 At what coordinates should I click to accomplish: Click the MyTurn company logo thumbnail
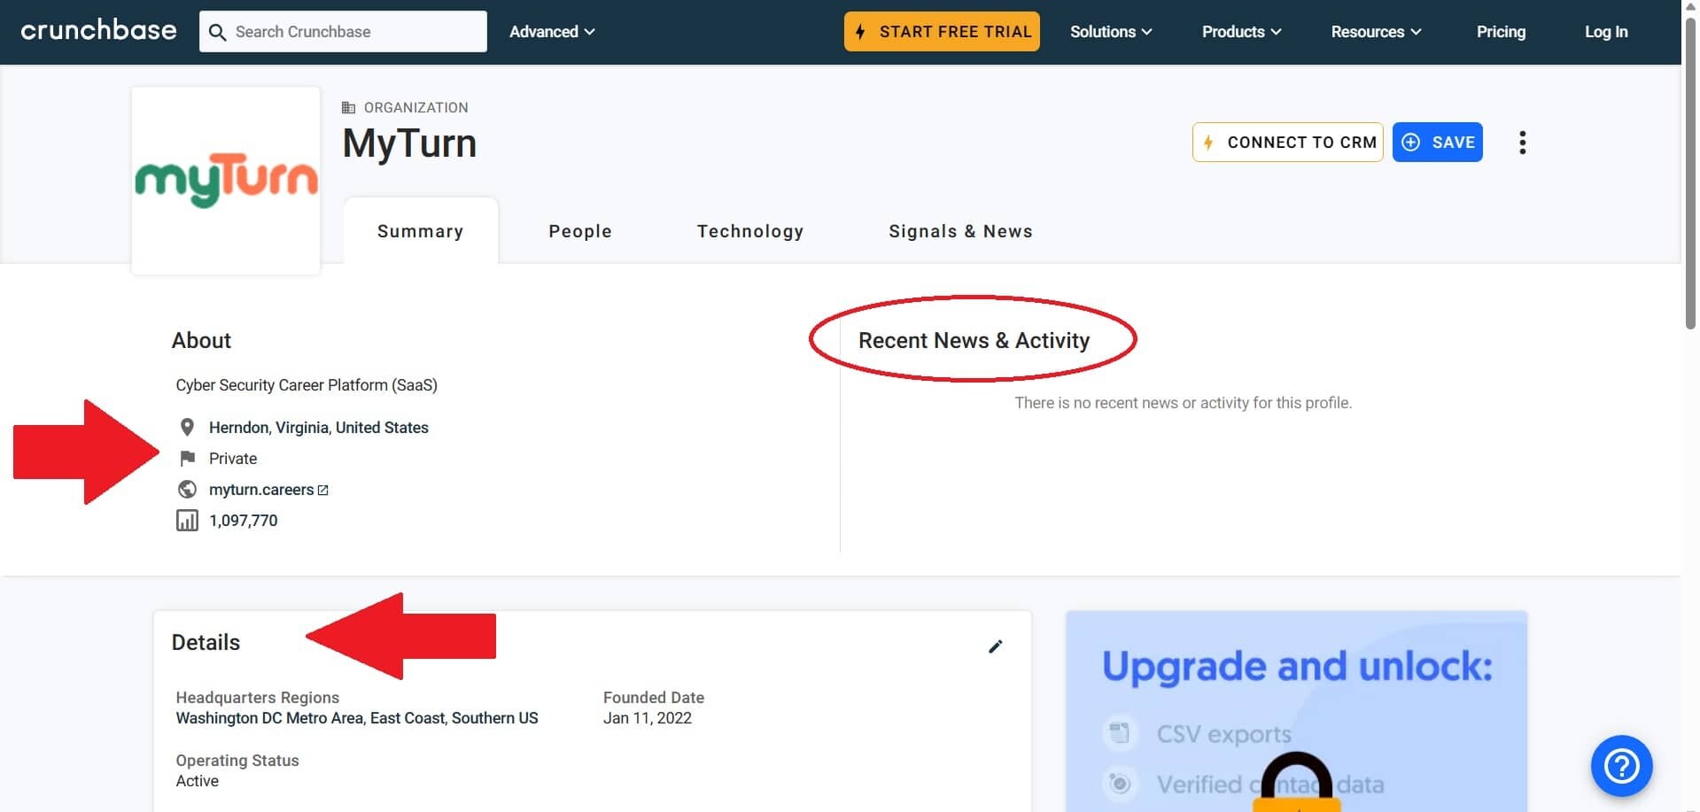tap(225, 180)
